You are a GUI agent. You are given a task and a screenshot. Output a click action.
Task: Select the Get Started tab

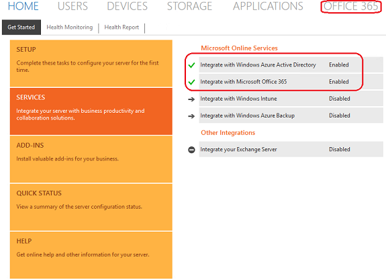21,28
